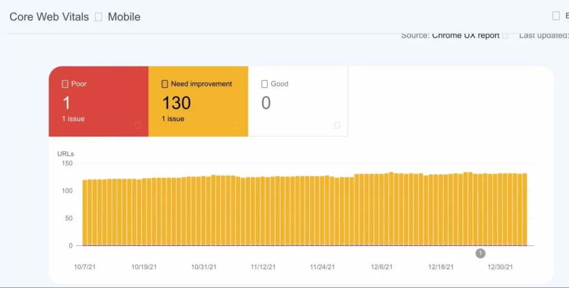
Task: Click "1 issue" text under Poor
Action: (73, 119)
